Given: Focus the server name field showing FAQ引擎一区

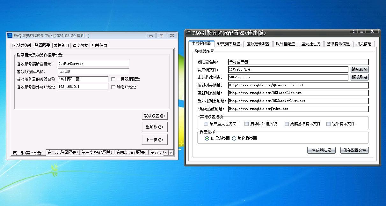Looking at the screenshot, I should coord(83,79).
